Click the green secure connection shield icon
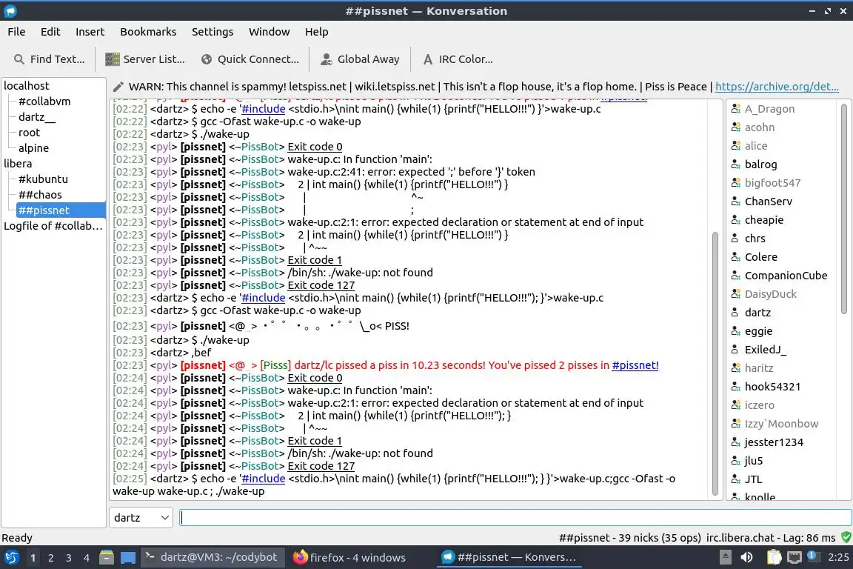853x569 pixels. click(x=846, y=537)
